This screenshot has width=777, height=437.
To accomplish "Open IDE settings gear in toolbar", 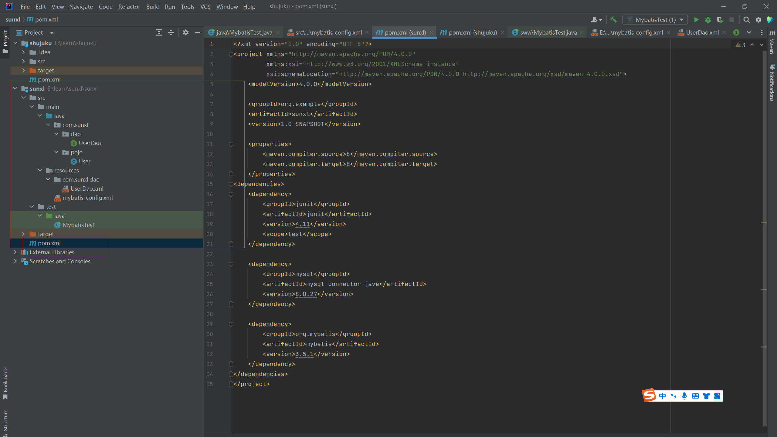I will click(x=758, y=20).
